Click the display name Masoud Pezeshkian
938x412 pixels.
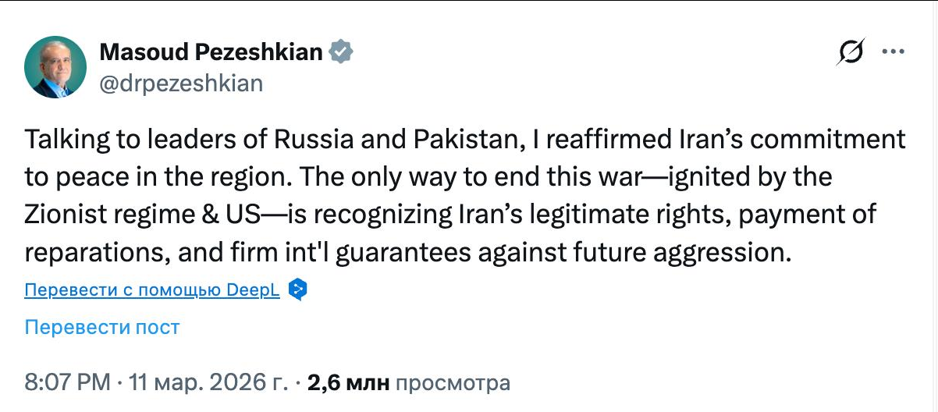(211, 52)
